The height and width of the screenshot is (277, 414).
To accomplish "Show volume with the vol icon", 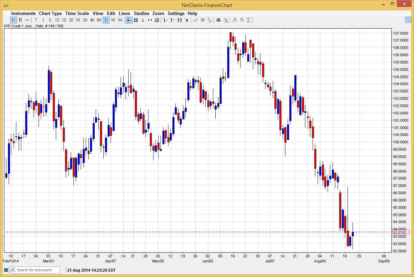I will [156, 20].
